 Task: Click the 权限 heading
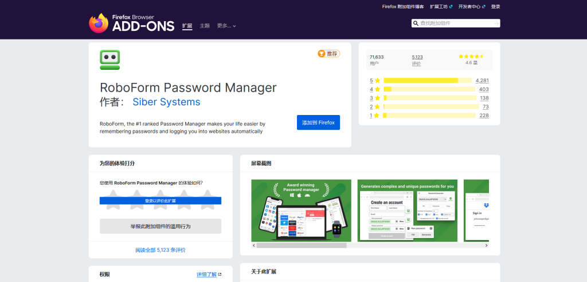pyautogui.click(x=105, y=275)
